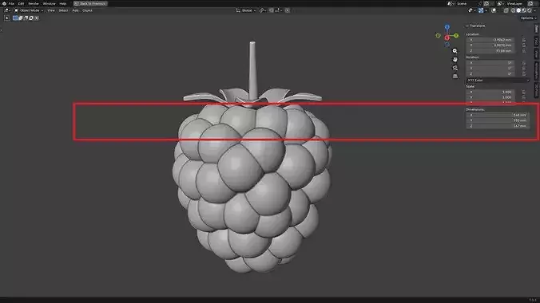540x303 pixels.
Task: Open the editor type selector
Action: click(x=7, y=10)
